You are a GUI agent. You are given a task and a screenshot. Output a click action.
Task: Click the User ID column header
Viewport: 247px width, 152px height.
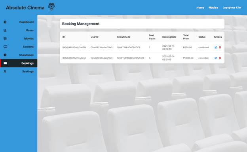pos(95,37)
